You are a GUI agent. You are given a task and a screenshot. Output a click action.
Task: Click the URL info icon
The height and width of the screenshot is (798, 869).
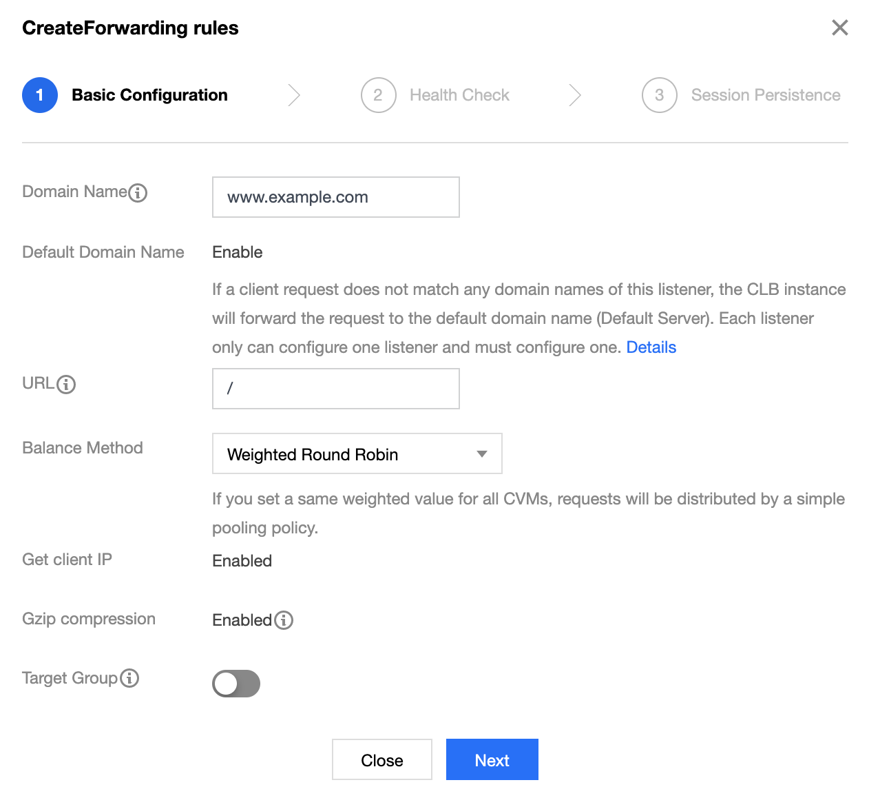click(x=66, y=385)
